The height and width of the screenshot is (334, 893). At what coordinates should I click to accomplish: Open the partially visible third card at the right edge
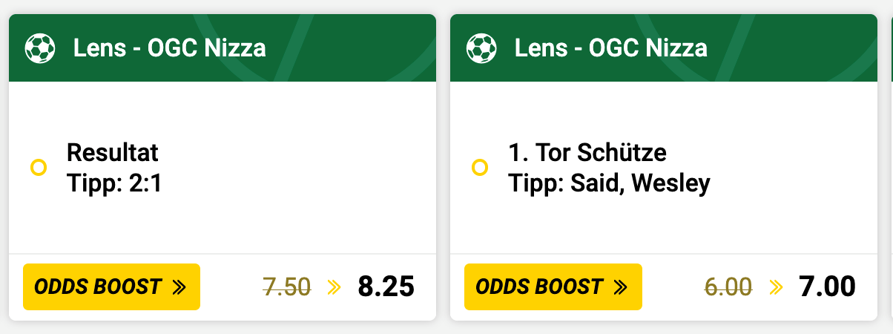pyautogui.click(x=892, y=167)
